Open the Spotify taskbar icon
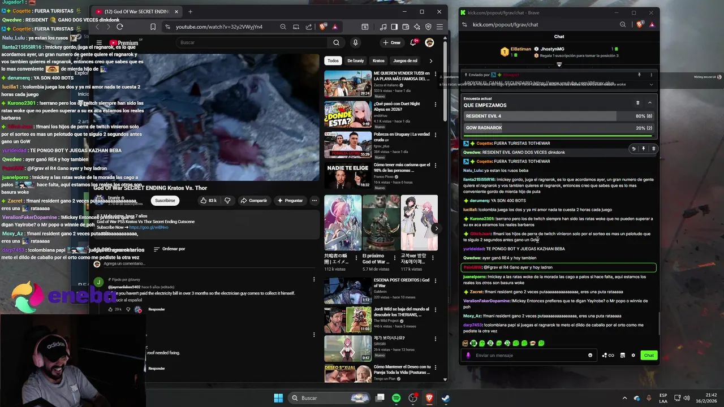This screenshot has height=407, width=724. click(397, 398)
